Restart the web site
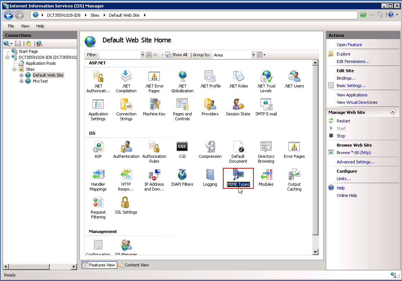 (343, 121)
